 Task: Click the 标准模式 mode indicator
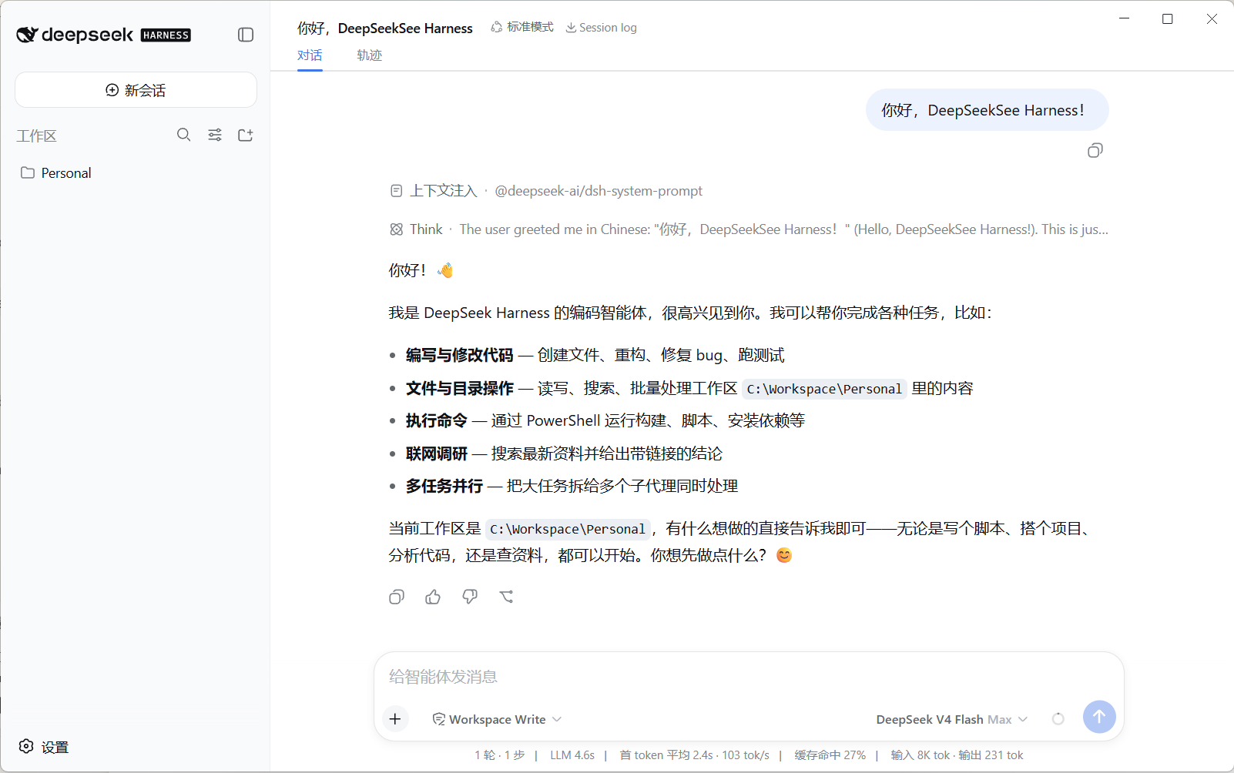click(522, 27)
